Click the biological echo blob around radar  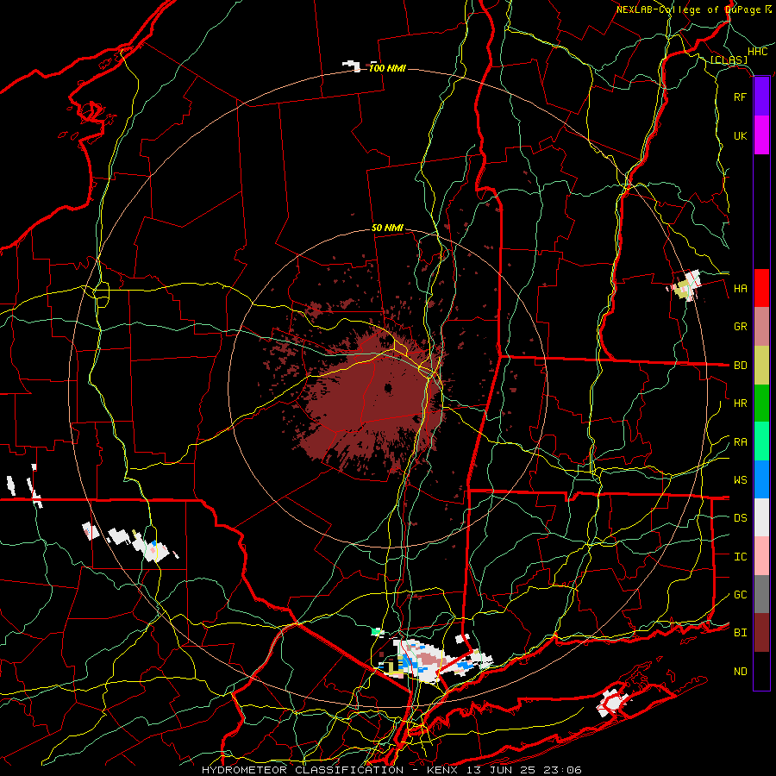(x=369, y=401)
